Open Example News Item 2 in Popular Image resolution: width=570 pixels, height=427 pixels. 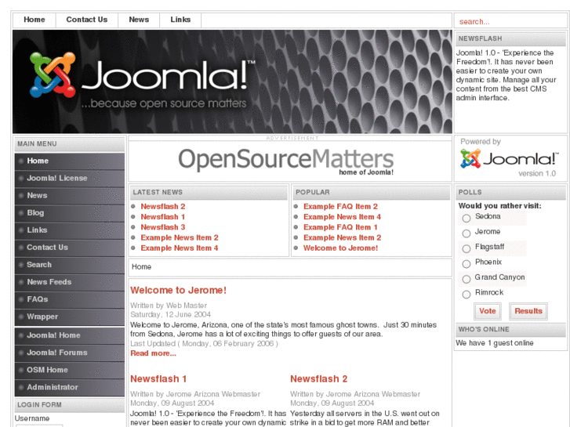point(342,237)
